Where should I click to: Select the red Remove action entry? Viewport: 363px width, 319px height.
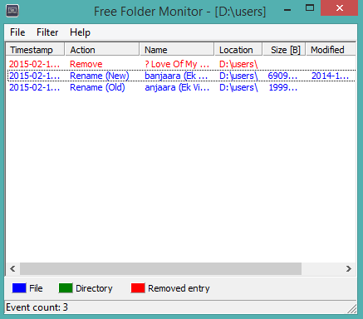[86, 64]
